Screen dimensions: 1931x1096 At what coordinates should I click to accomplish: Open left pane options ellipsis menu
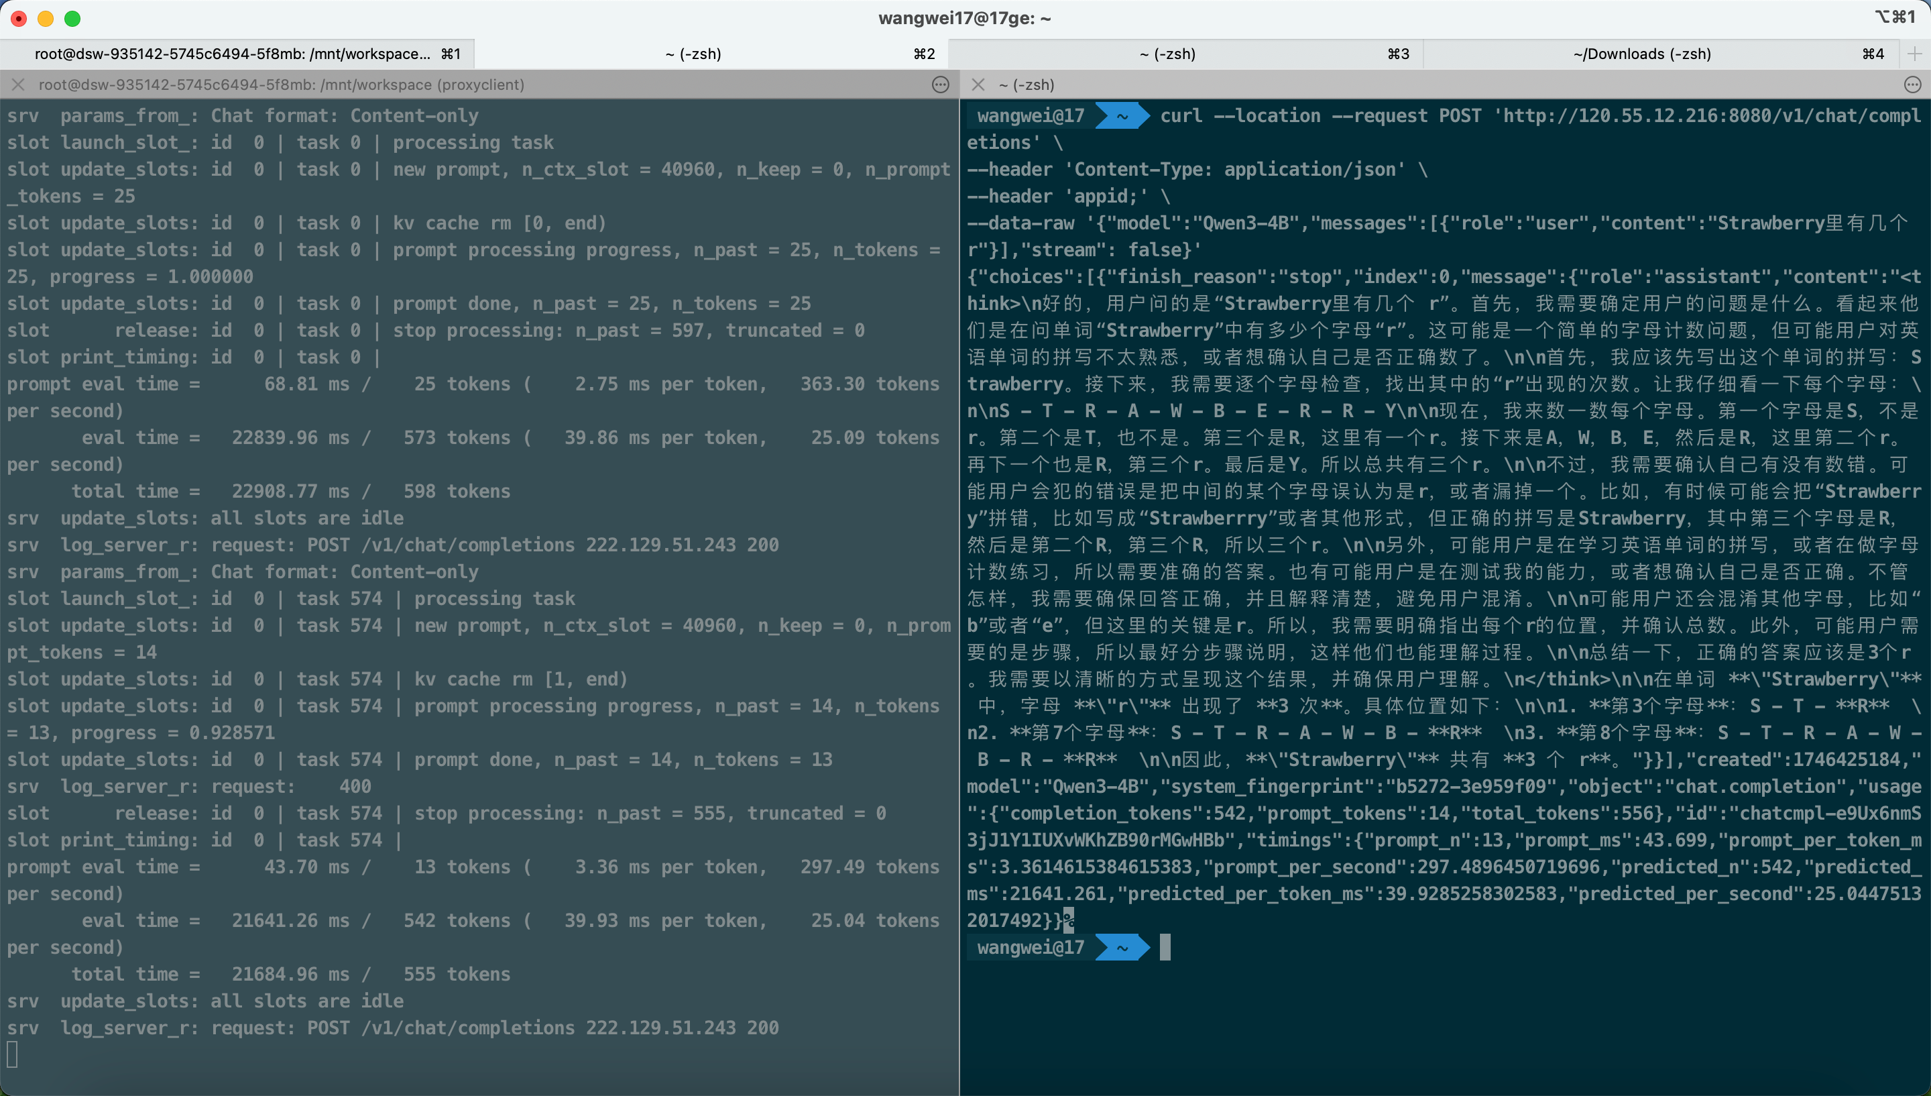pyautogui.click(x=940, y=85)
